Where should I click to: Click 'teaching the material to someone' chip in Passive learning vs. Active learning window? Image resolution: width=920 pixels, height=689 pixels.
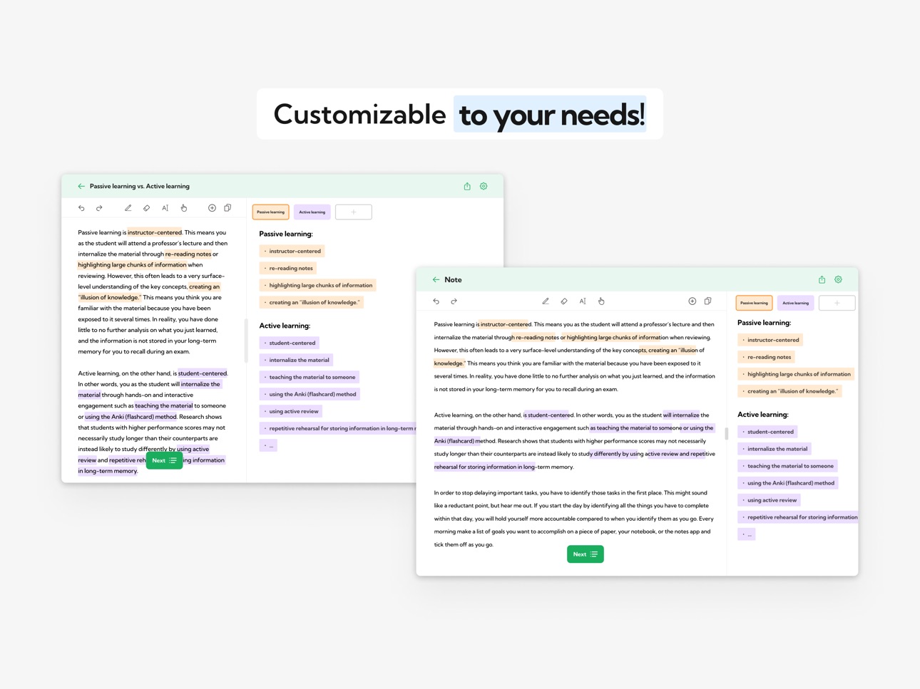point(310,377)
